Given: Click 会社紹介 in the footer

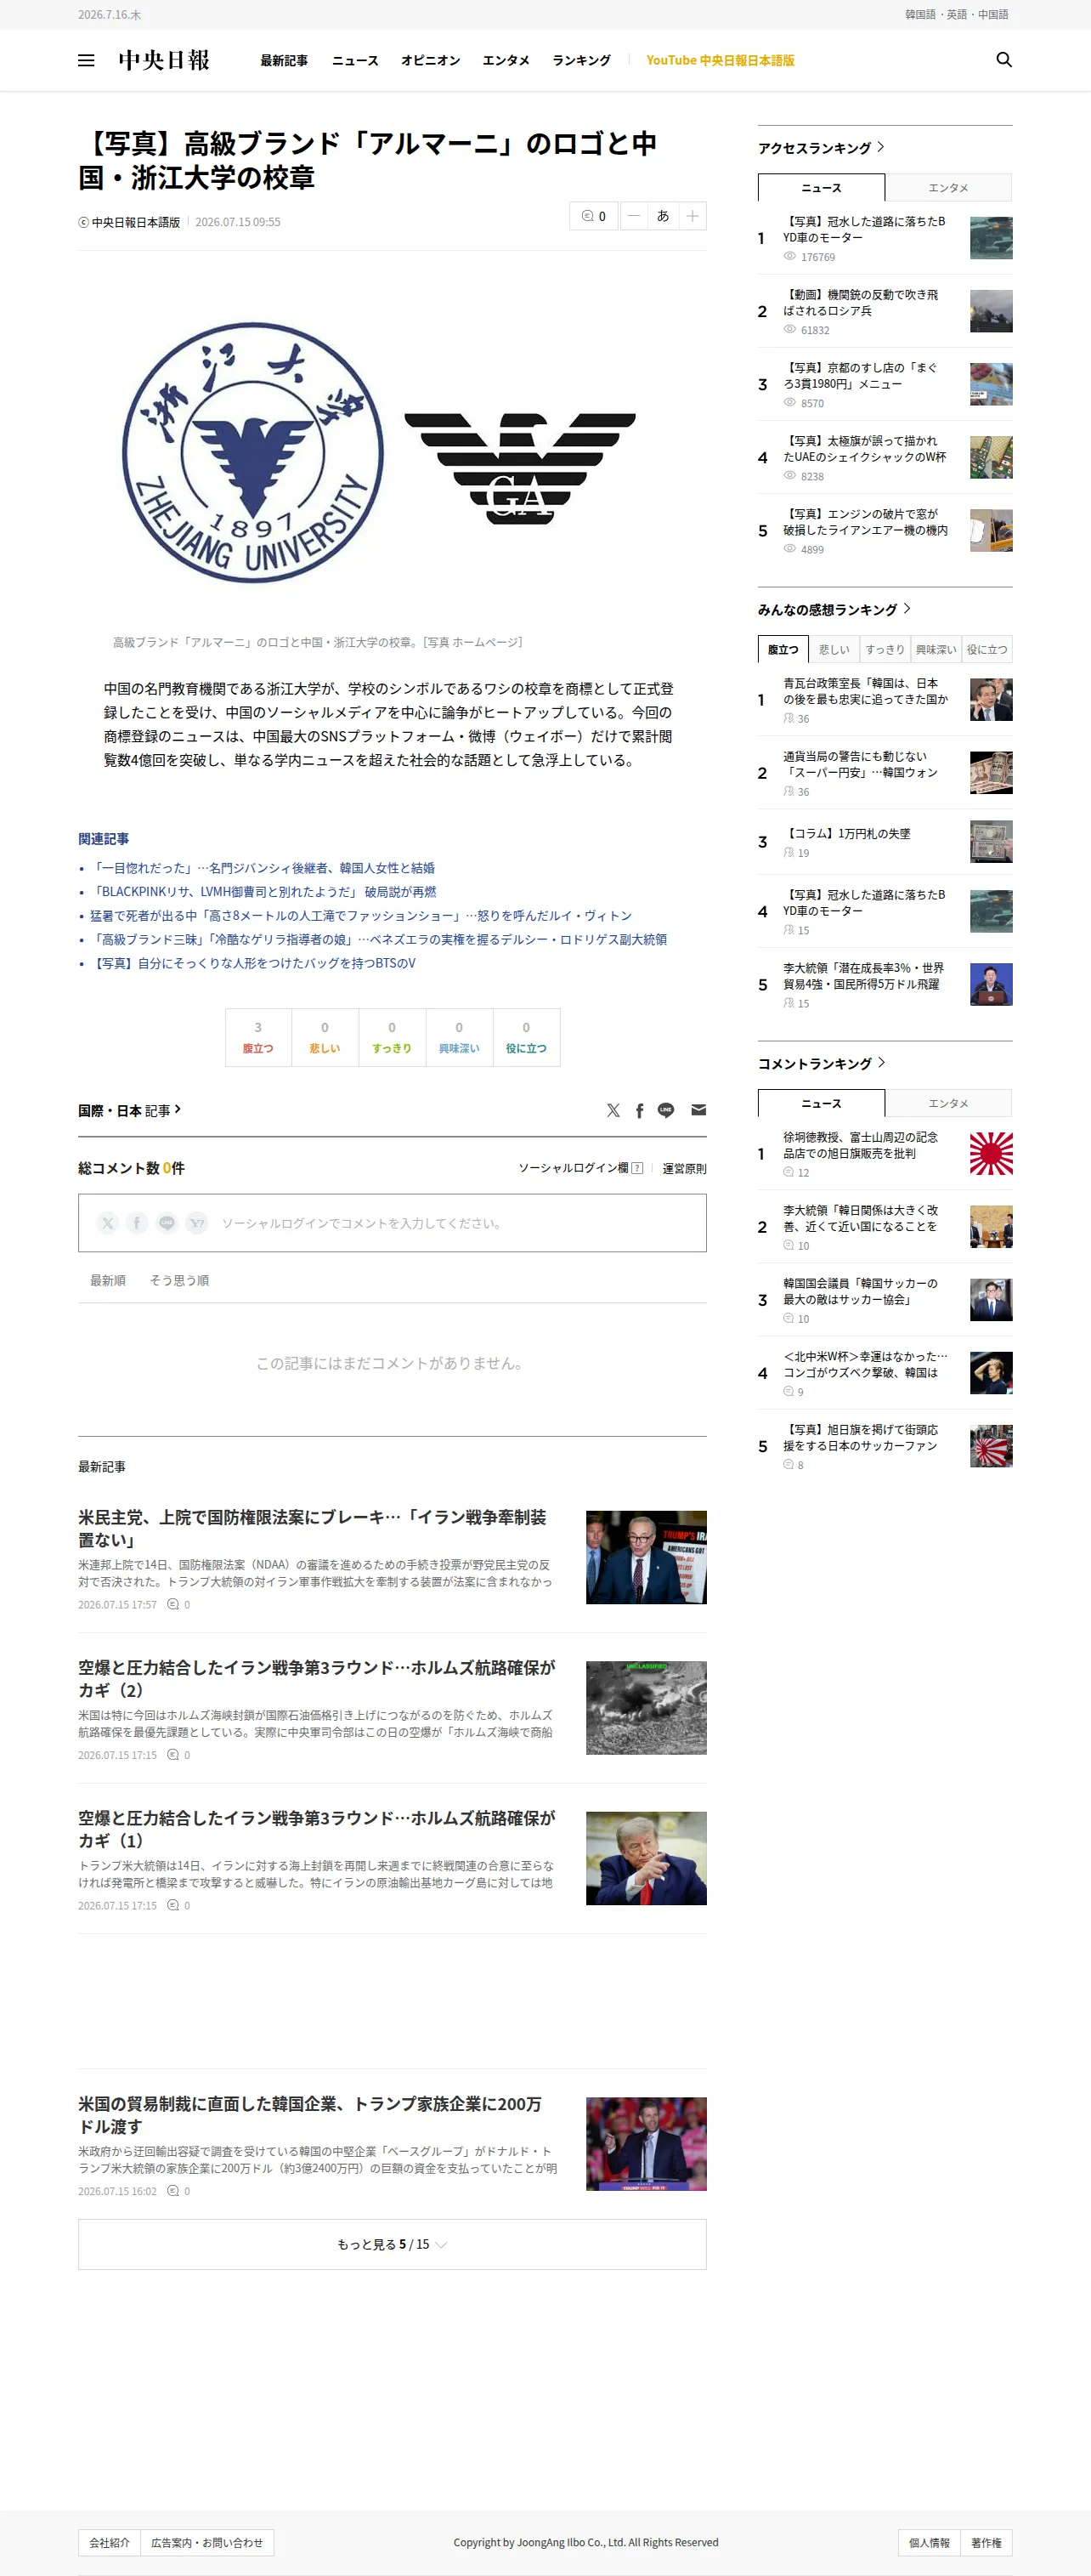Looking at the screenshot, I should pos(110,2542).
